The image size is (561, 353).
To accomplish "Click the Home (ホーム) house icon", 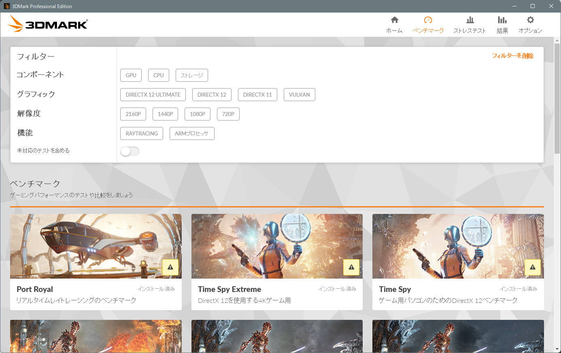I will click(395, 20).
